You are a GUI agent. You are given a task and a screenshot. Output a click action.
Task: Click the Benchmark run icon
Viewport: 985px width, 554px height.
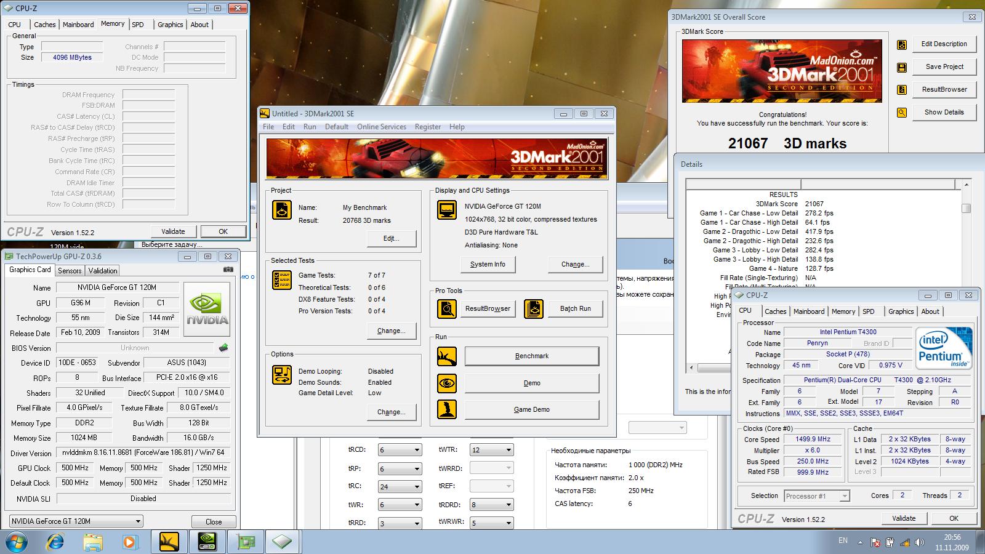pos(447,356)
